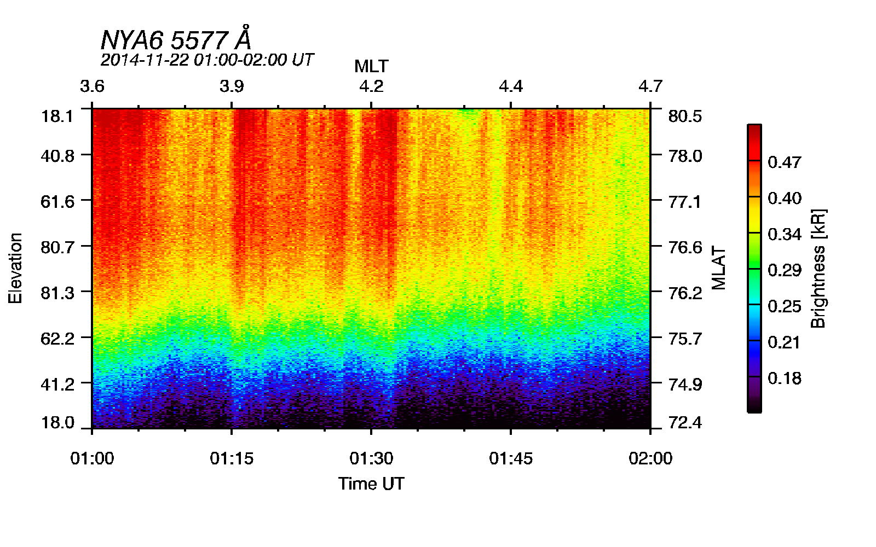
Task: Click MLAT tick '78.0'
Action: 685,156
